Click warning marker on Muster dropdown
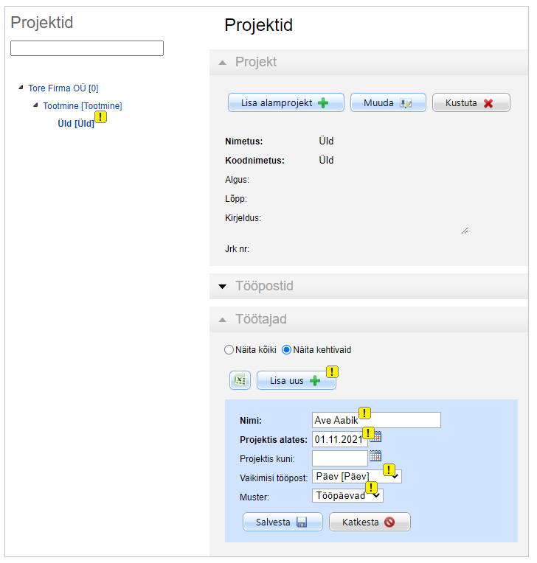 [x=372, y=488]
